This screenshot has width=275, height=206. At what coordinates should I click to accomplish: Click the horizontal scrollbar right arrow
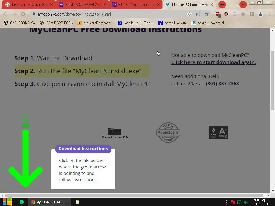pos(268,196)
